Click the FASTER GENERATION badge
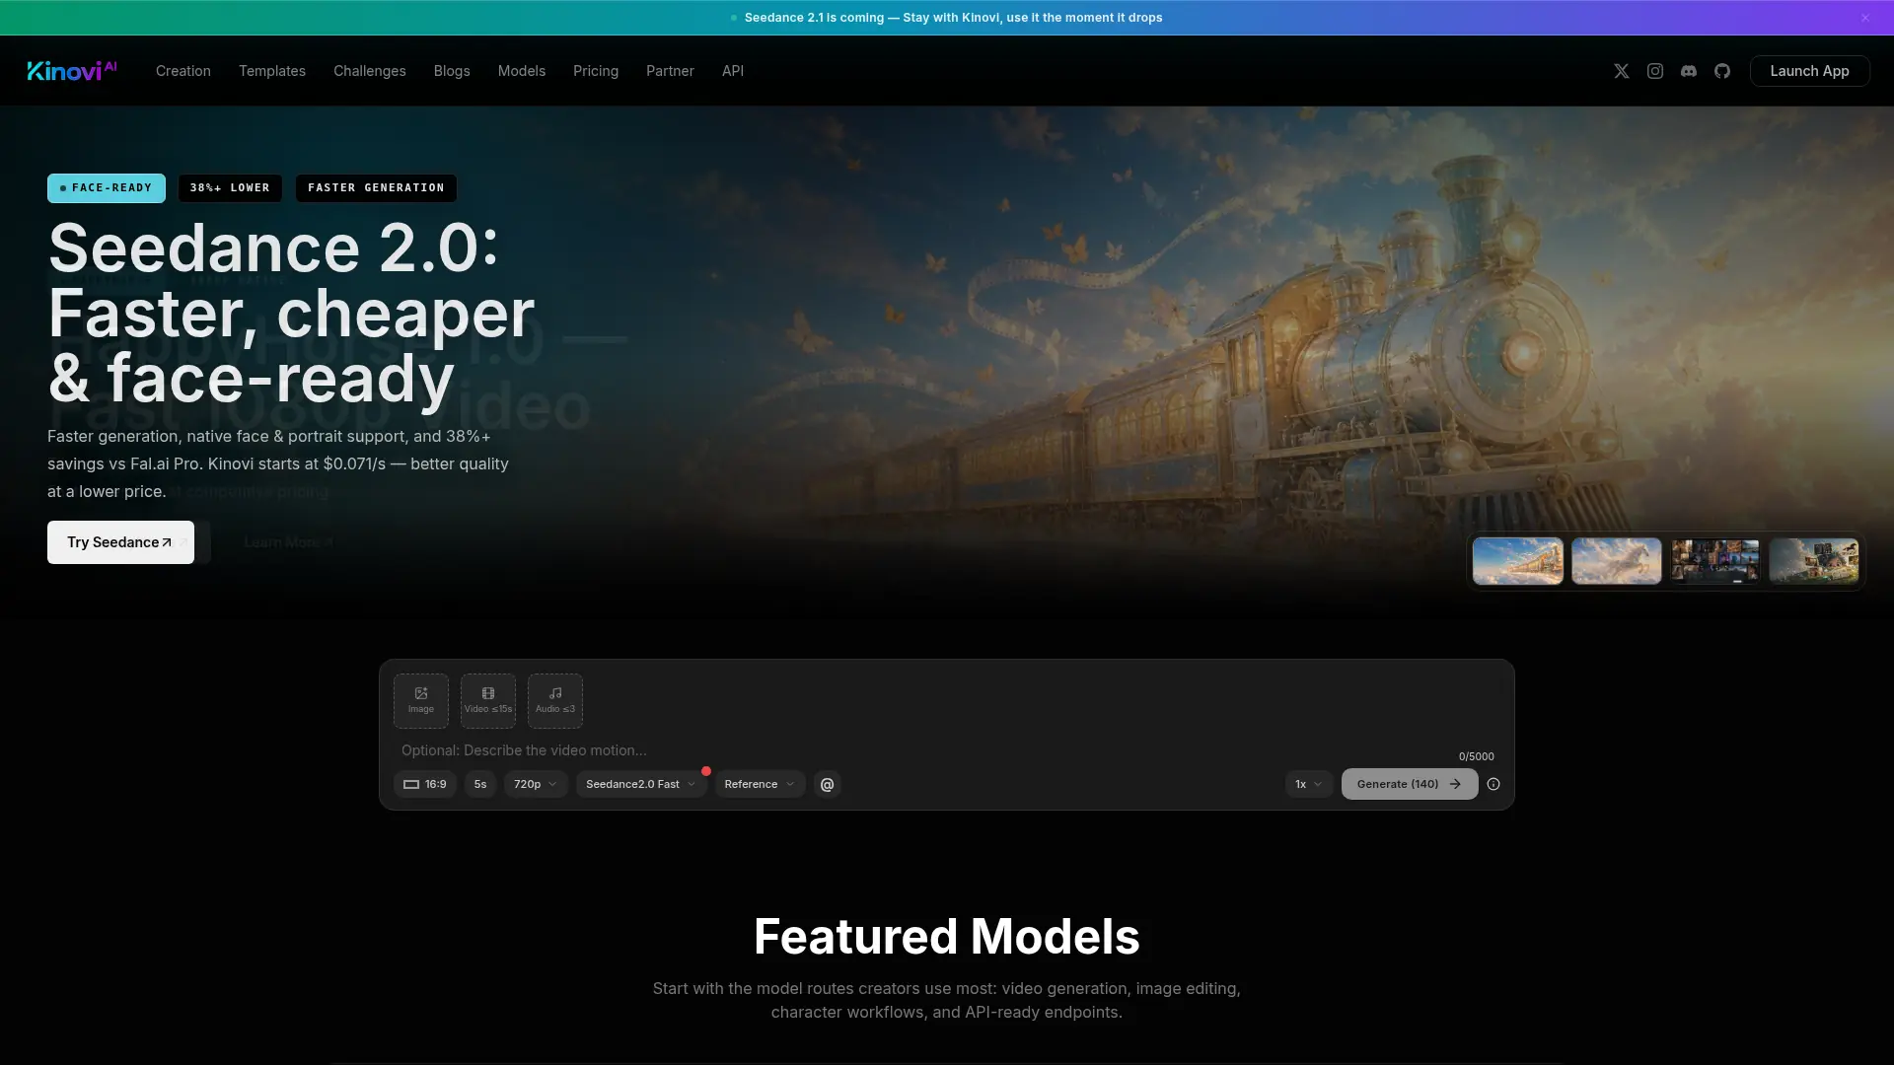This screenshot has height=1065, width=1894. point(376,188)
